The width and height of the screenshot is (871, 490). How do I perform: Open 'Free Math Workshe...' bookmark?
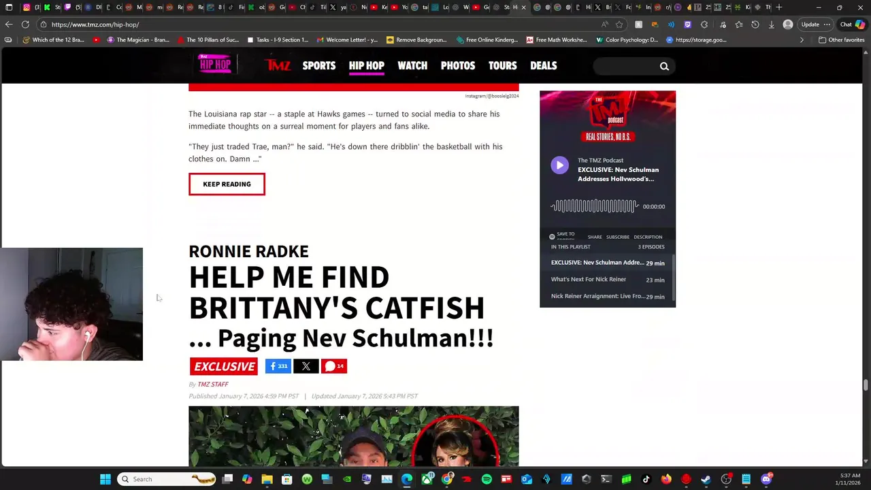point(556,39)
